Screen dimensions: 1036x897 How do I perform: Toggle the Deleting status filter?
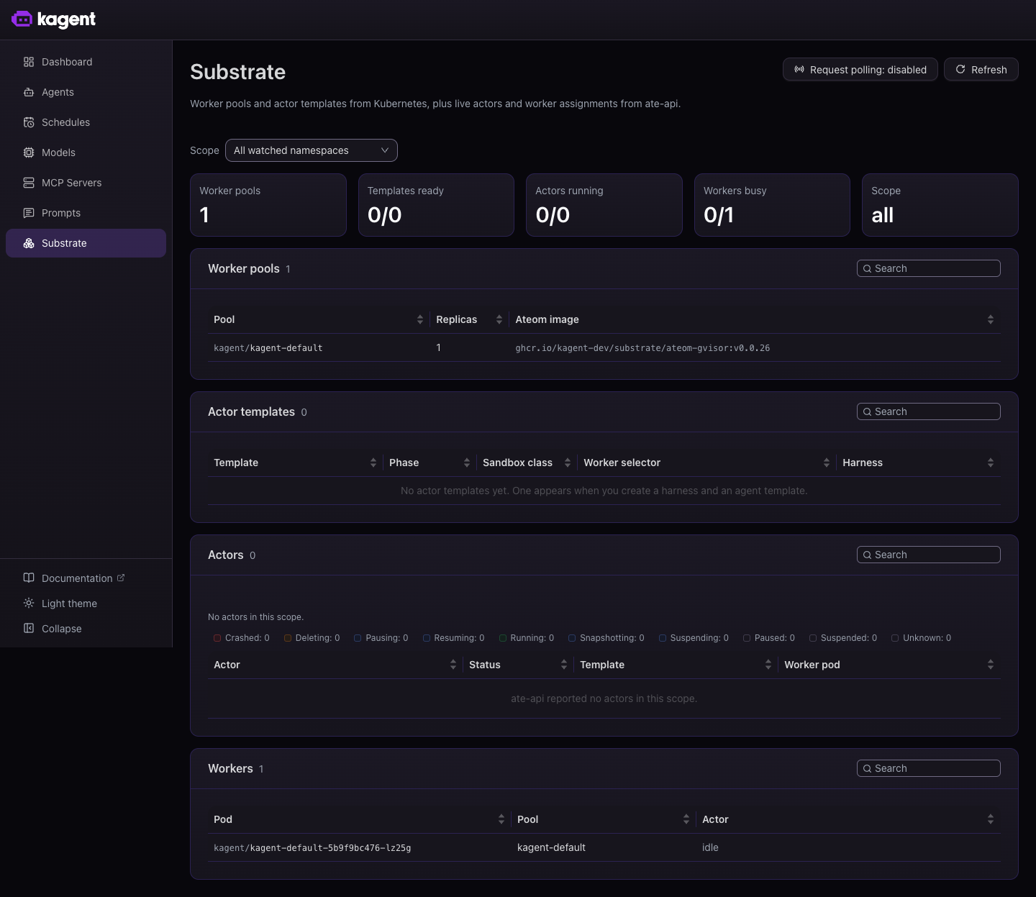point(312,638)
